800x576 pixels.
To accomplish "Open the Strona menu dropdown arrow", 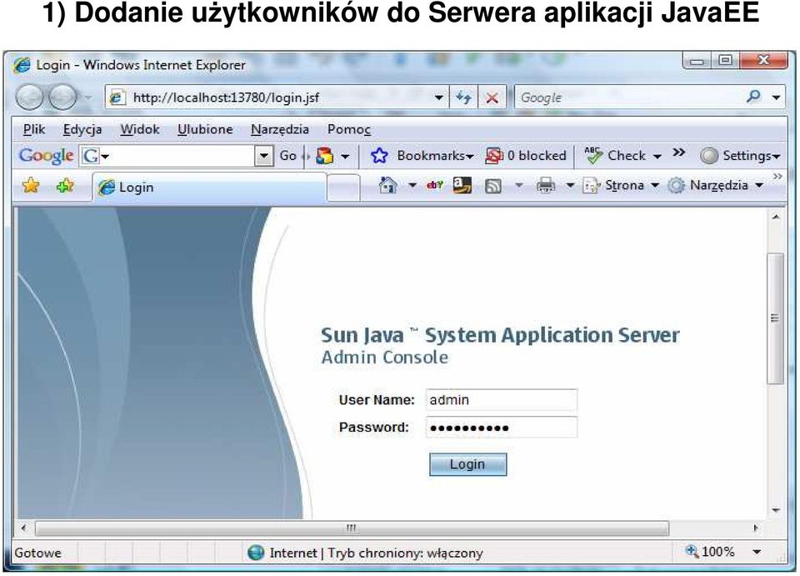I will [655, 186].
